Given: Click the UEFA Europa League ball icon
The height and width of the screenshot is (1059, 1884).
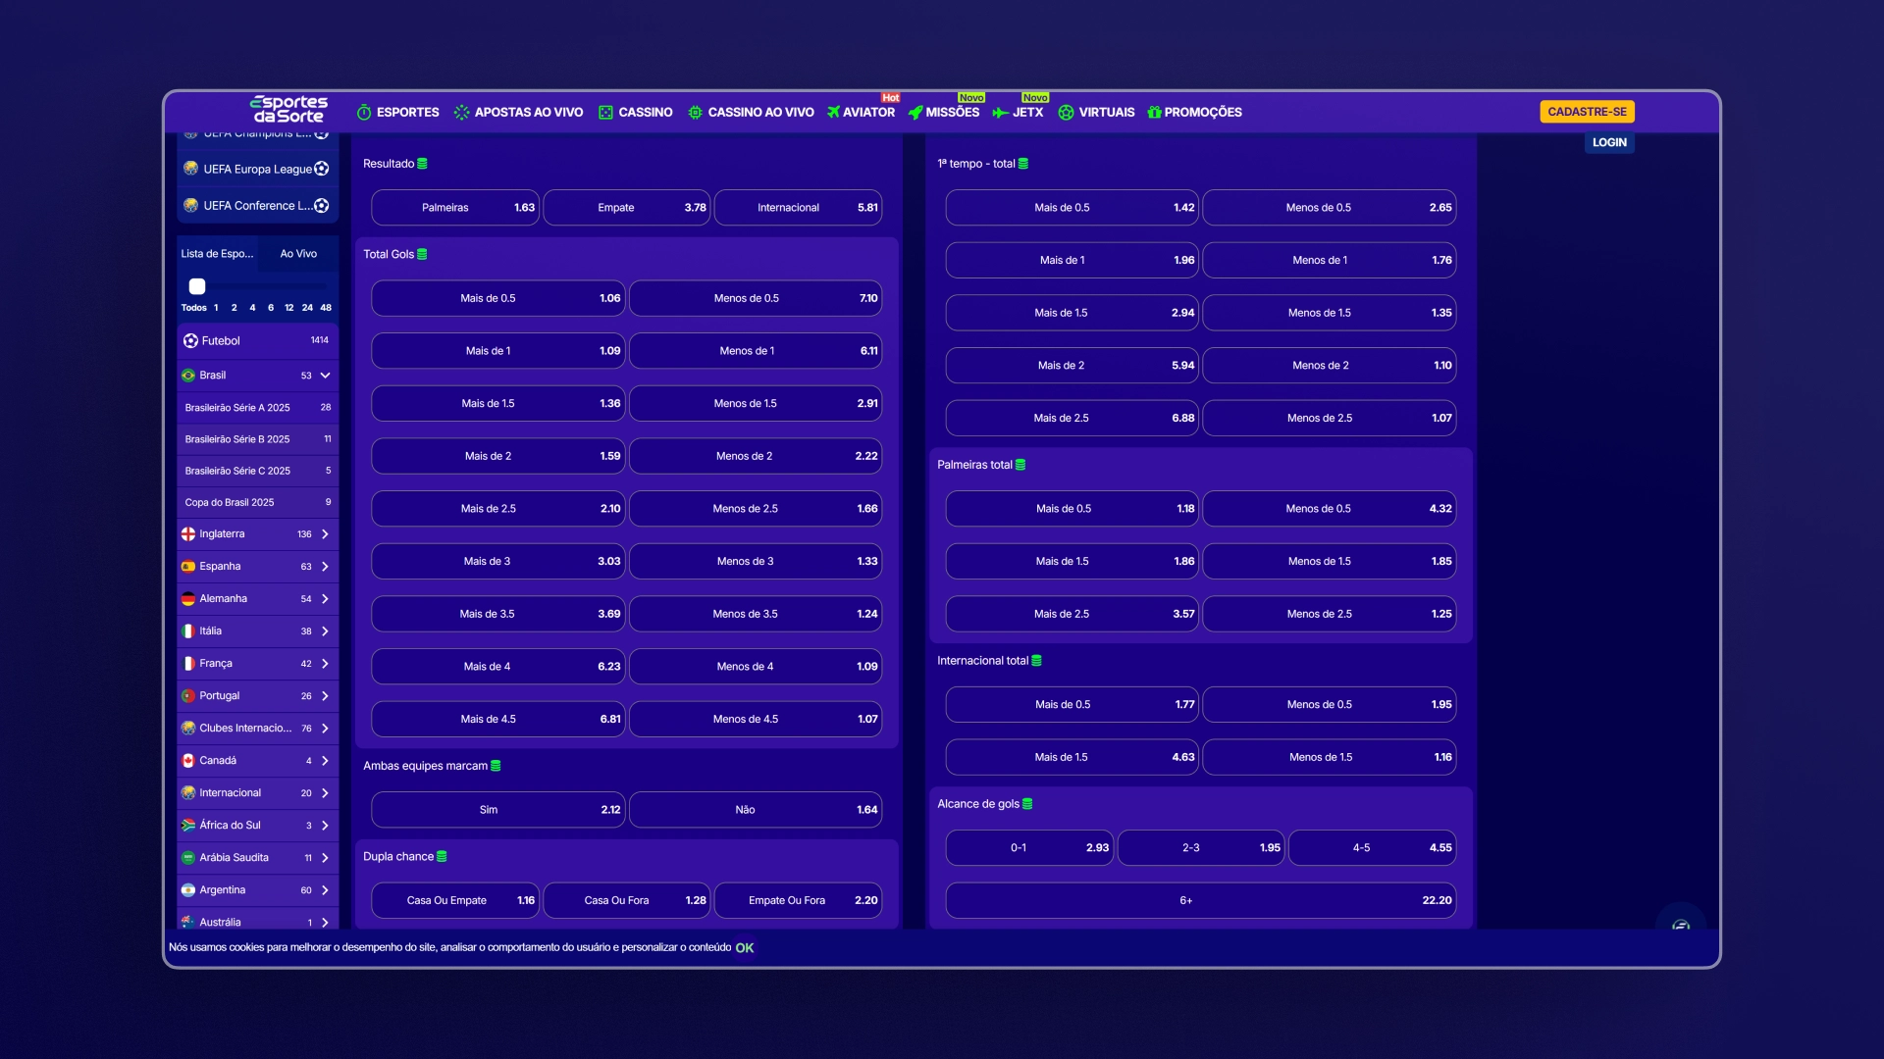Looking at the screenshot, I should tap(322, 169).
